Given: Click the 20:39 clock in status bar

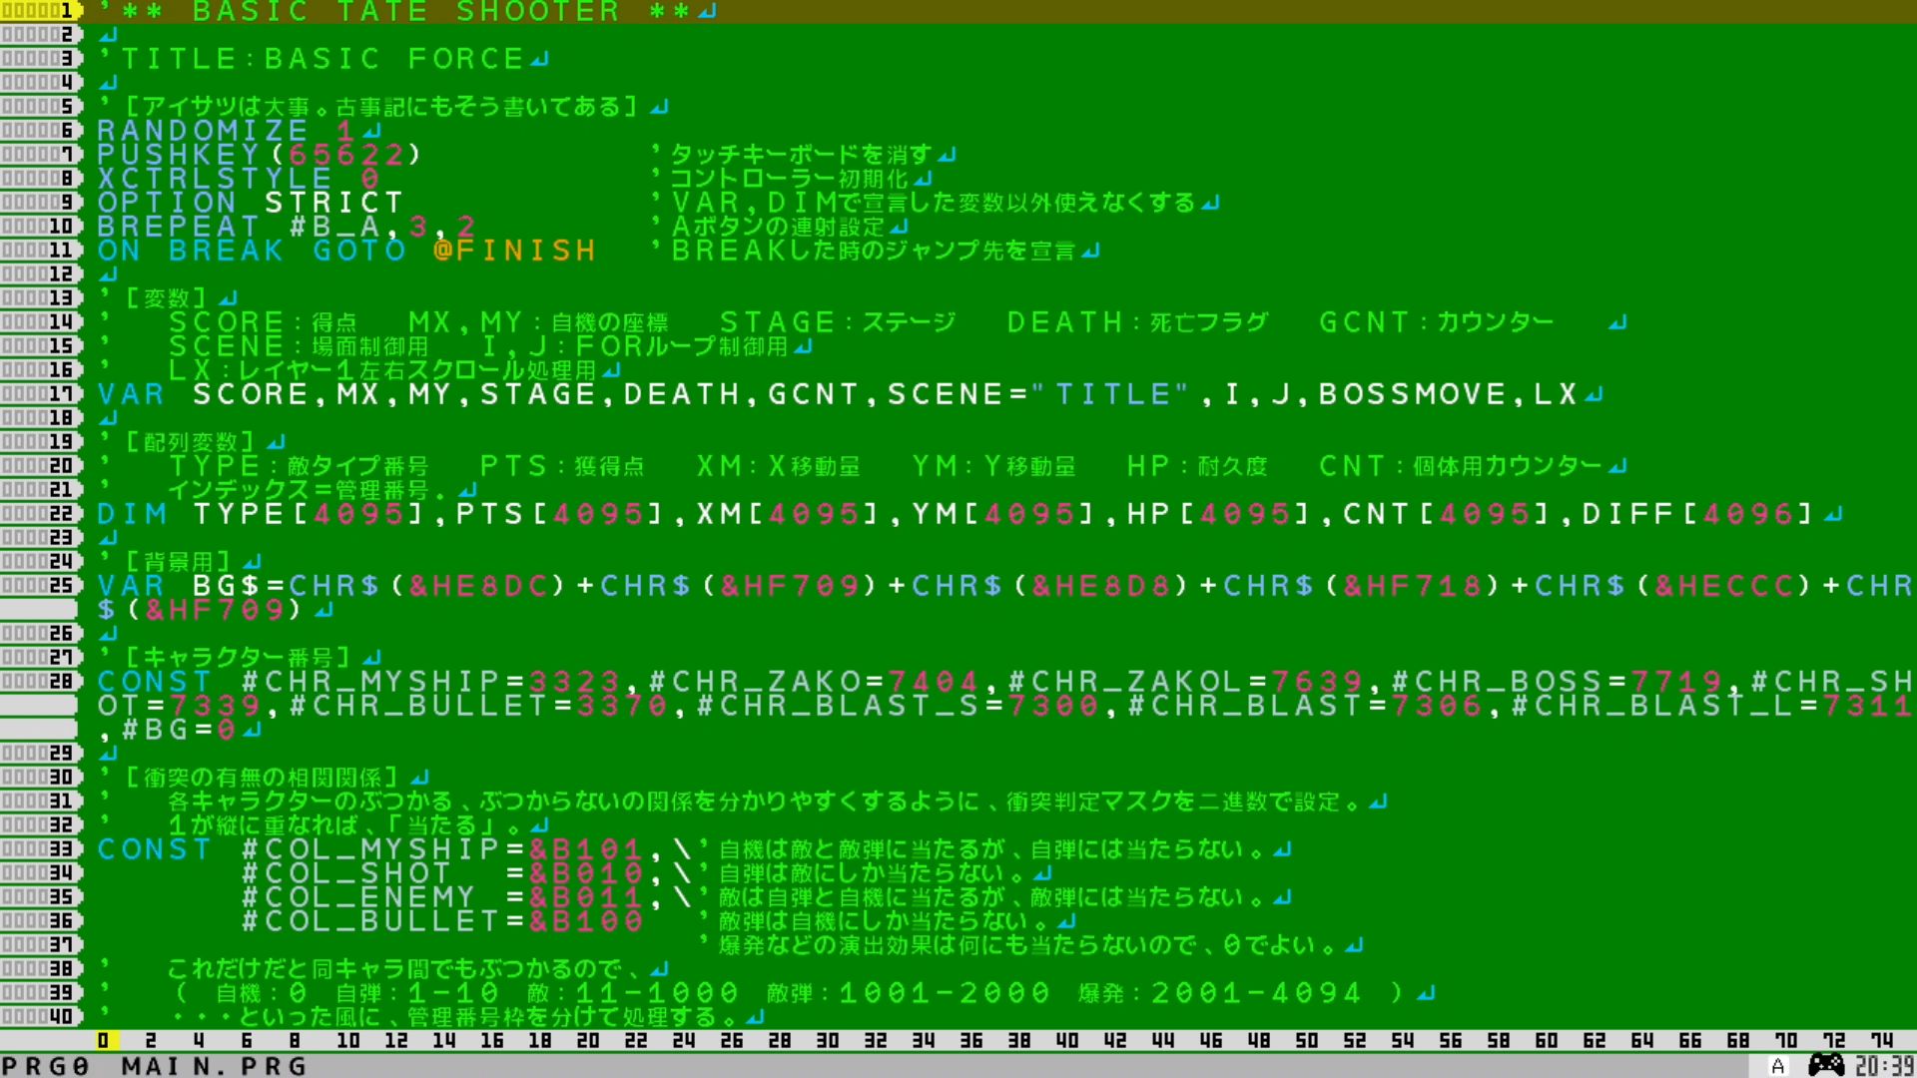Looking at the screenshot, I should tap(1884, 1066).
